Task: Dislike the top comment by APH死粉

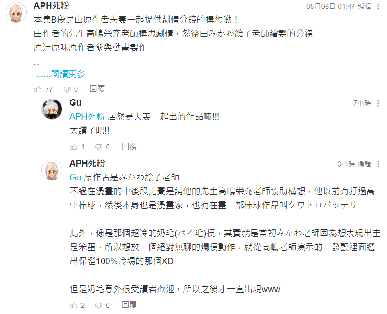Action: pos(67,89)
